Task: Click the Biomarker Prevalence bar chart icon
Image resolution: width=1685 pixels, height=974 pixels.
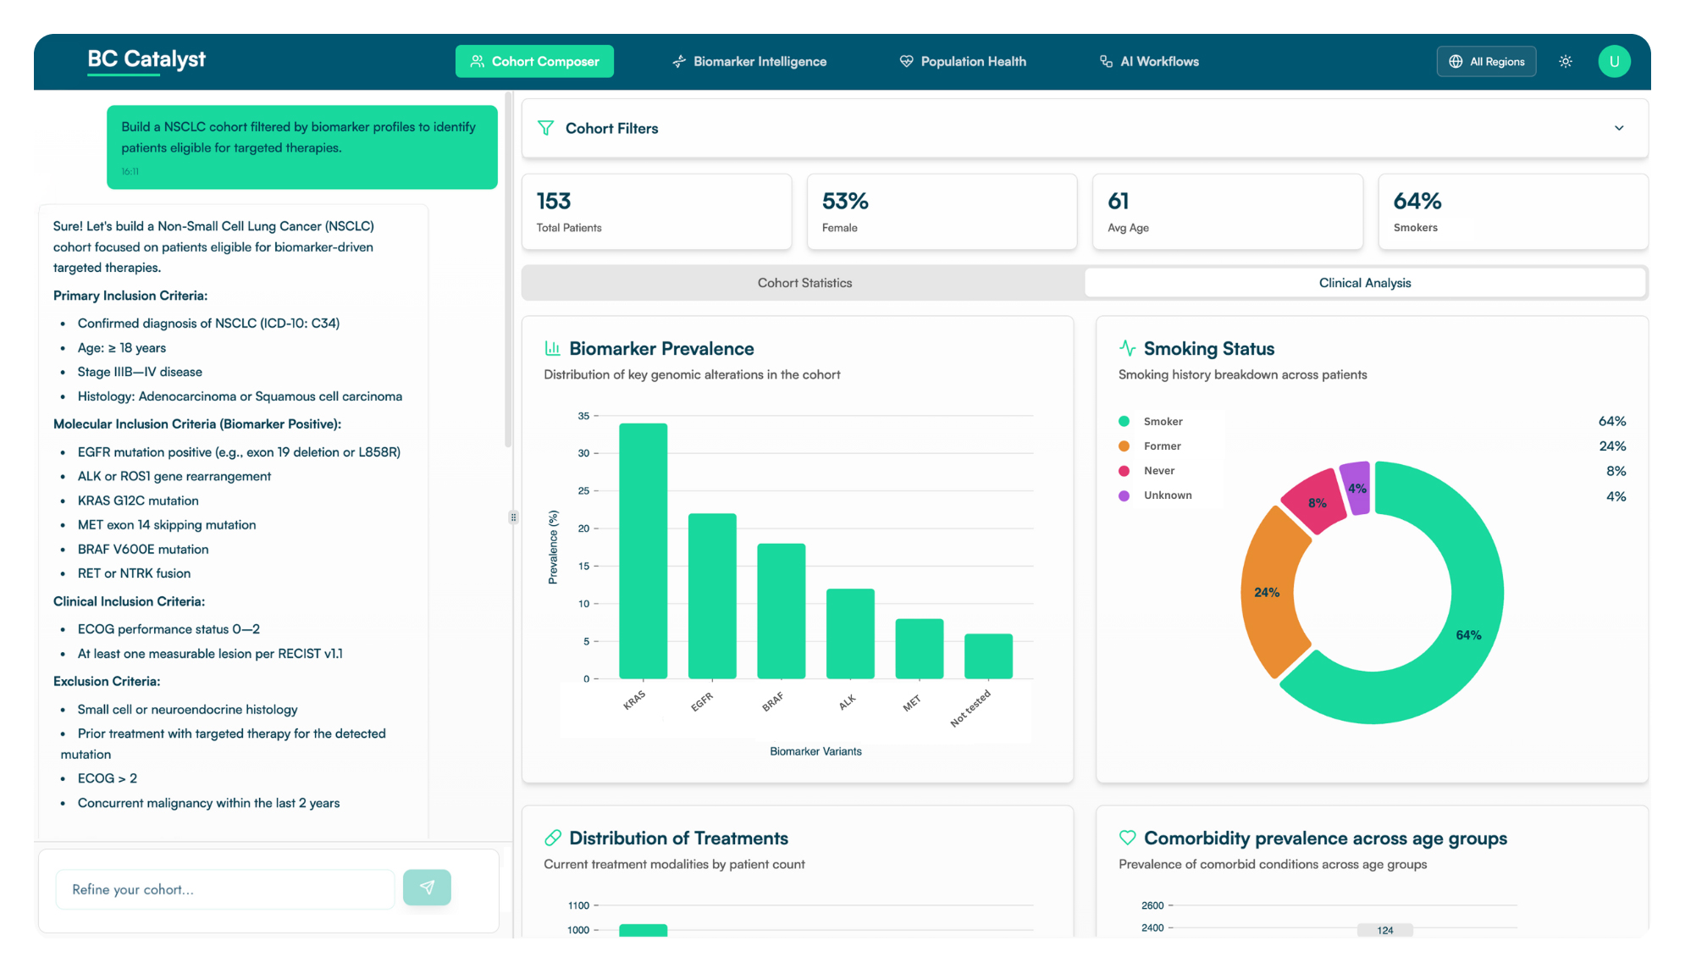Action: [553, 348]
